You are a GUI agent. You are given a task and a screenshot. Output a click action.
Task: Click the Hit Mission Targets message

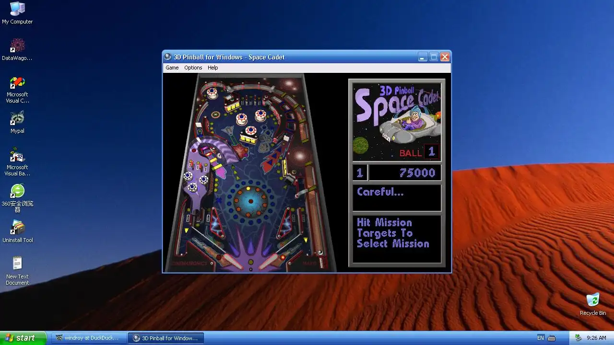click(x=393, y=233)
